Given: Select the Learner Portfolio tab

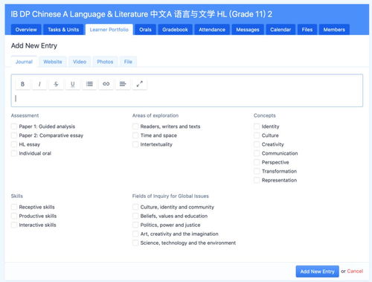Looking at the screenshot, I should 109,30.
